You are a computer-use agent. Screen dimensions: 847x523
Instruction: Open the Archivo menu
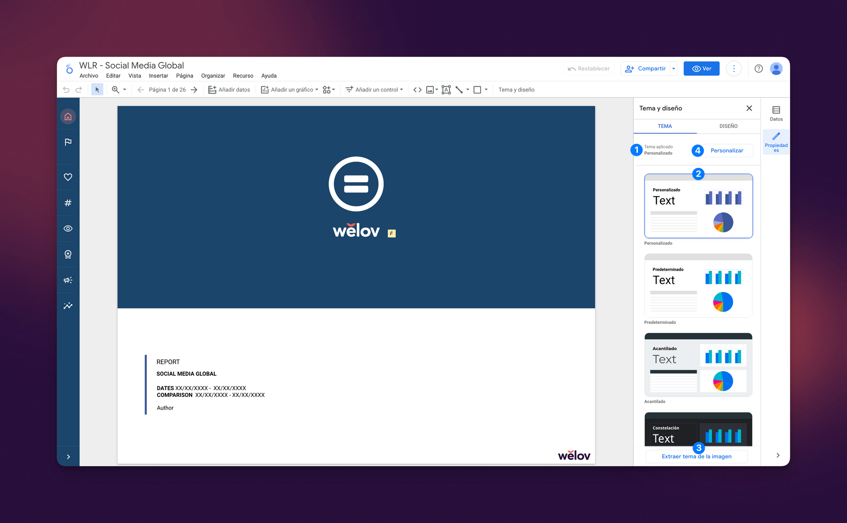tap(89, 76)
